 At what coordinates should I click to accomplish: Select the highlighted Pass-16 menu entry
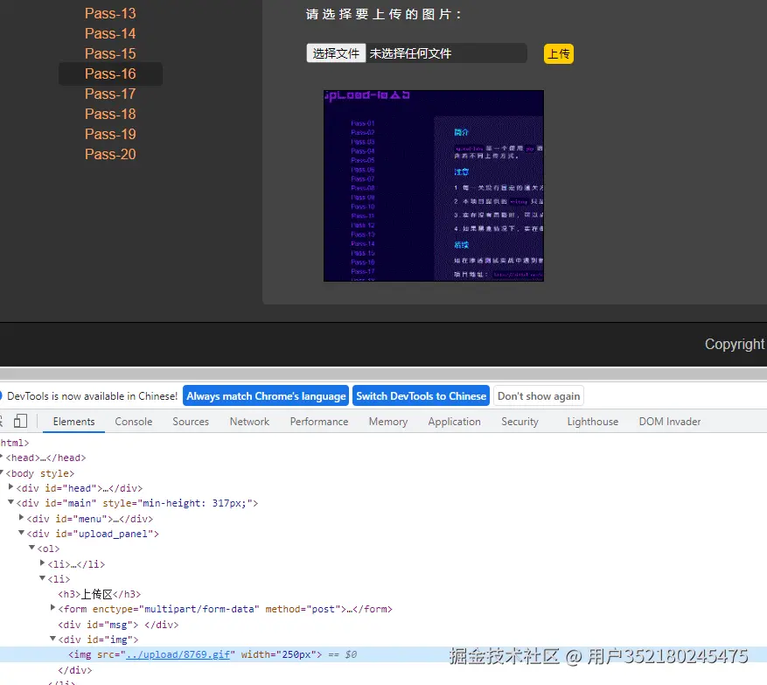coord(110,73)
